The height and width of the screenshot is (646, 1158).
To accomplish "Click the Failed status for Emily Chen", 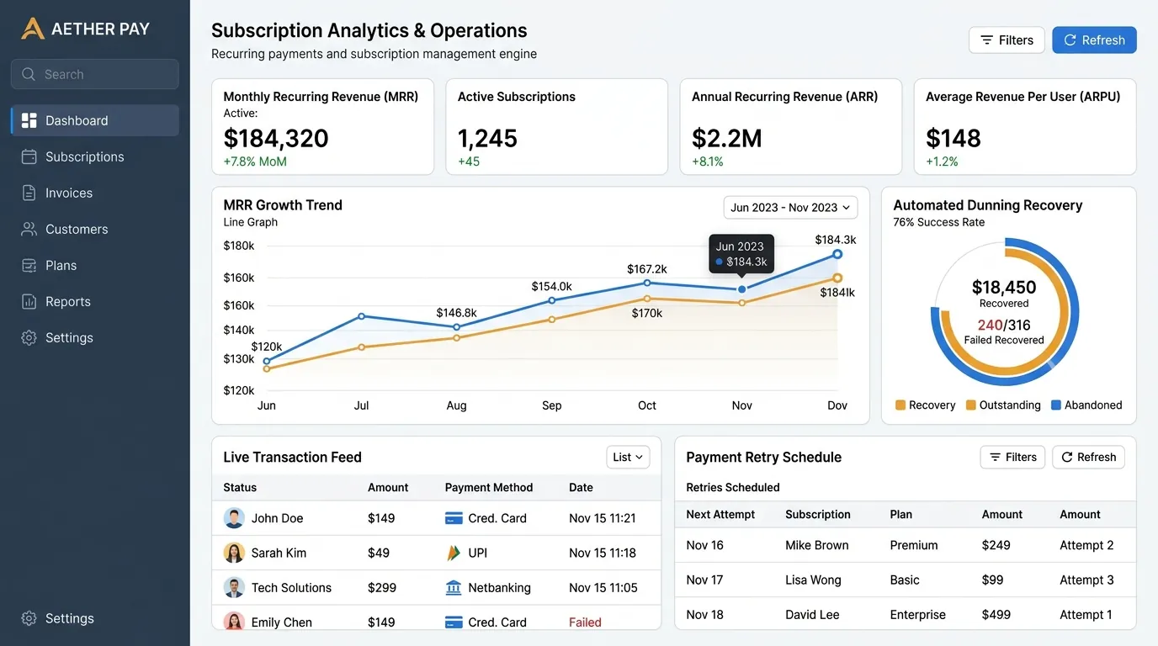I will (x=585, y=622).
